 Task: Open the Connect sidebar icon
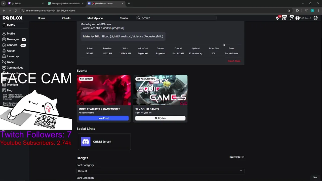[4, 45]
